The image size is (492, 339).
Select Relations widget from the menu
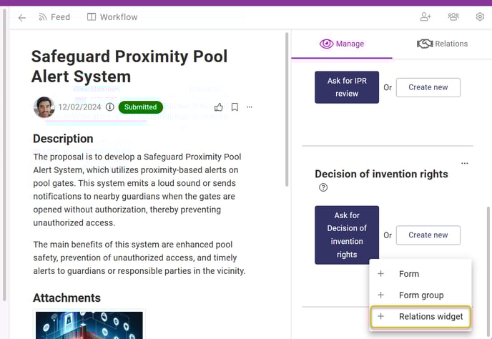pos(420,316)
